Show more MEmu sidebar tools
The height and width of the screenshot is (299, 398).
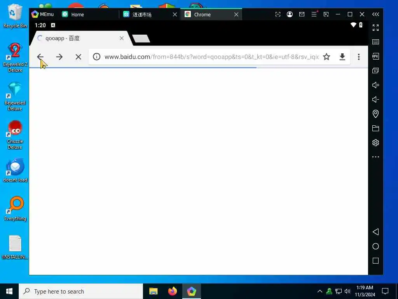click(x=376, y=157)
